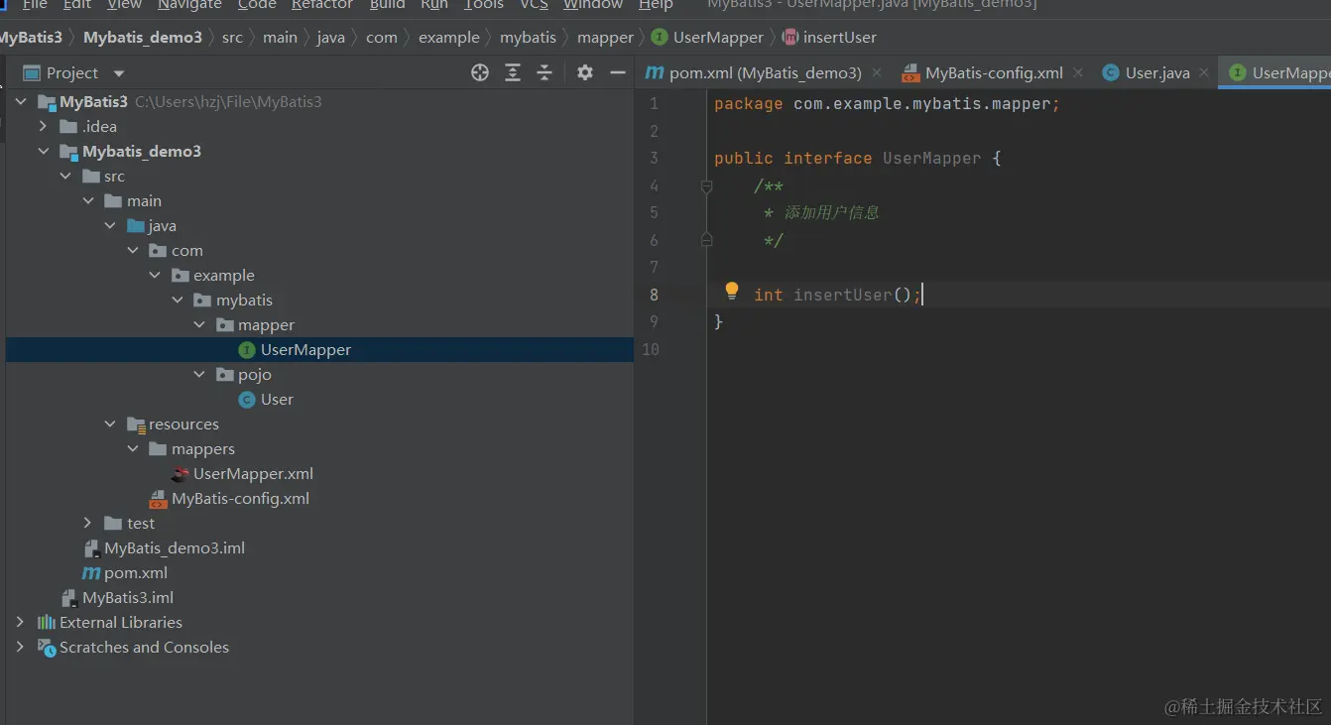The image size is (1331, 725).
Task: Collapse the mappers folder
Action: pos(133,448)
